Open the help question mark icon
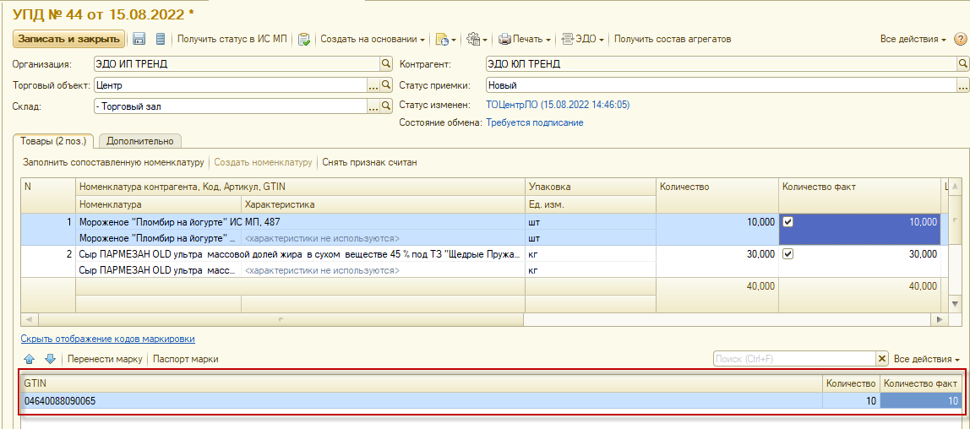 (960, 39)
